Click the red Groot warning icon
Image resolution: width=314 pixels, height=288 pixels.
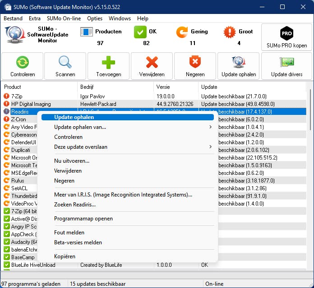click(x=230, y=32)
